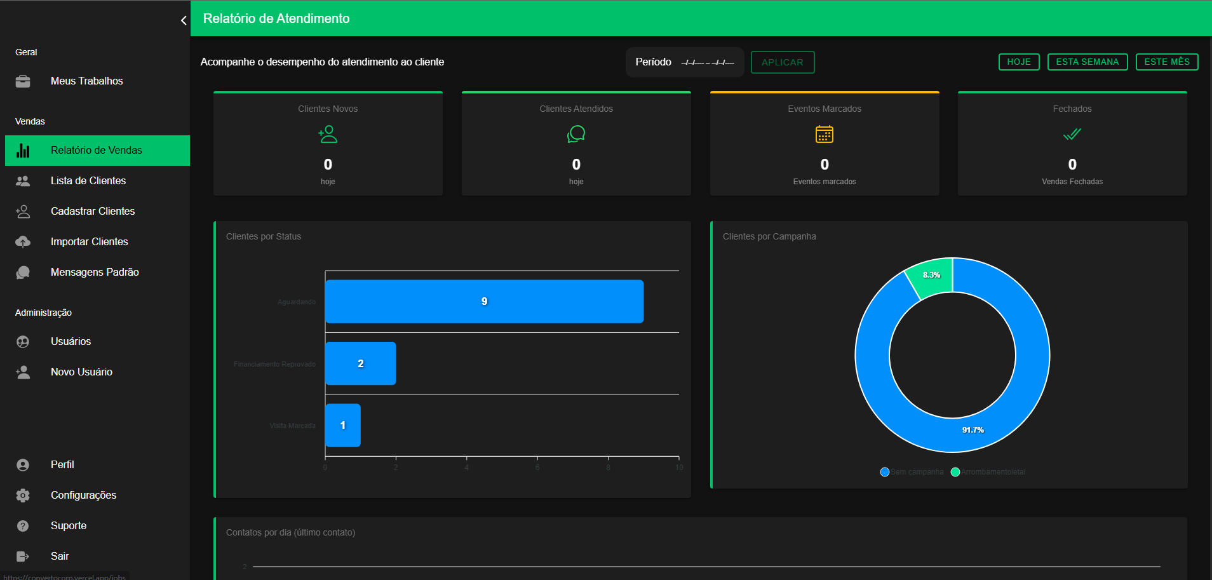The height and width of the screenshot is (580, 1212).
Task: Click the Suporte question mark icon
Action: (x=23, y=525)
